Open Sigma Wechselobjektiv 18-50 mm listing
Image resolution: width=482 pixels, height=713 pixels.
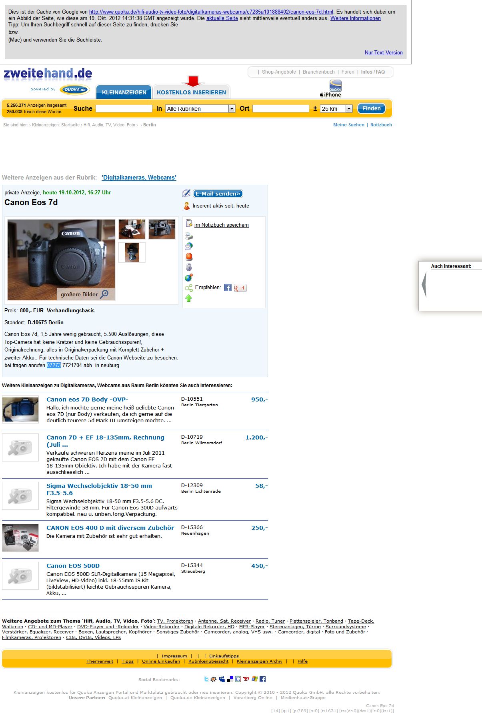99,489
